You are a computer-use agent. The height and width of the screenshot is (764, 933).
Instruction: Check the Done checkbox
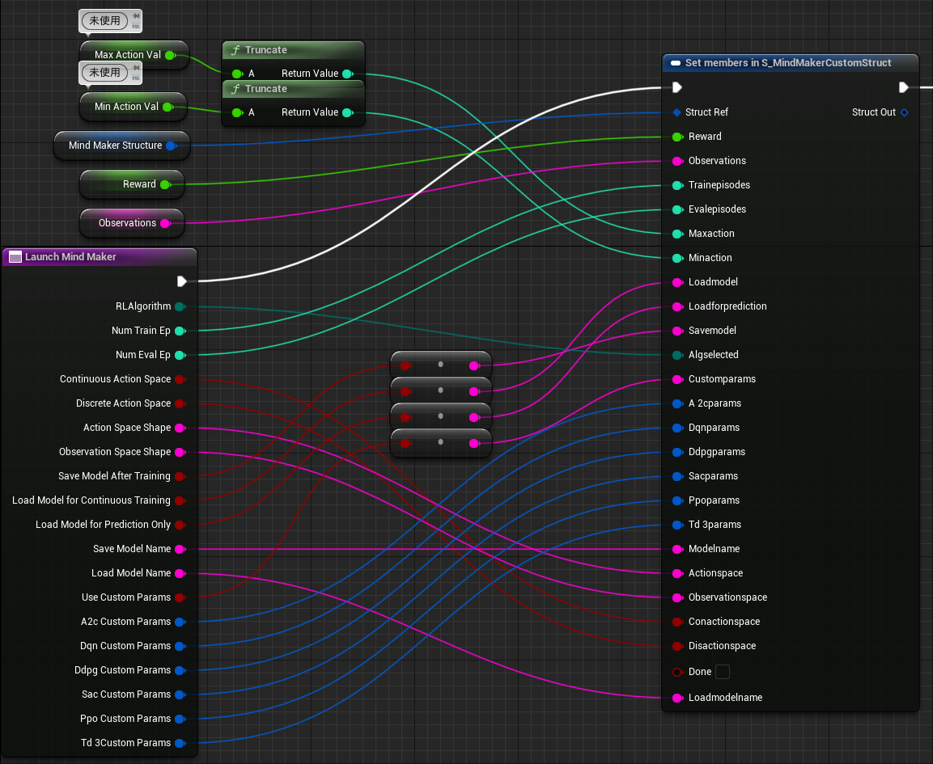(x=723, y=672)
